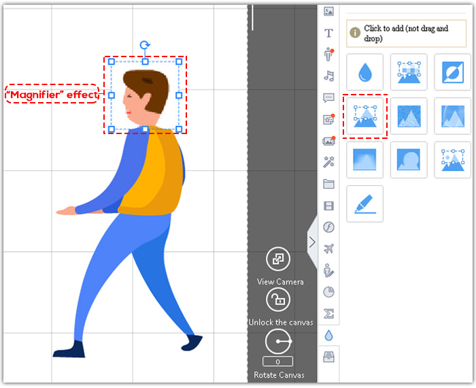Screen dimensions: 476x388
Task: Open the character roles icon
Action: tap(328, 54)
